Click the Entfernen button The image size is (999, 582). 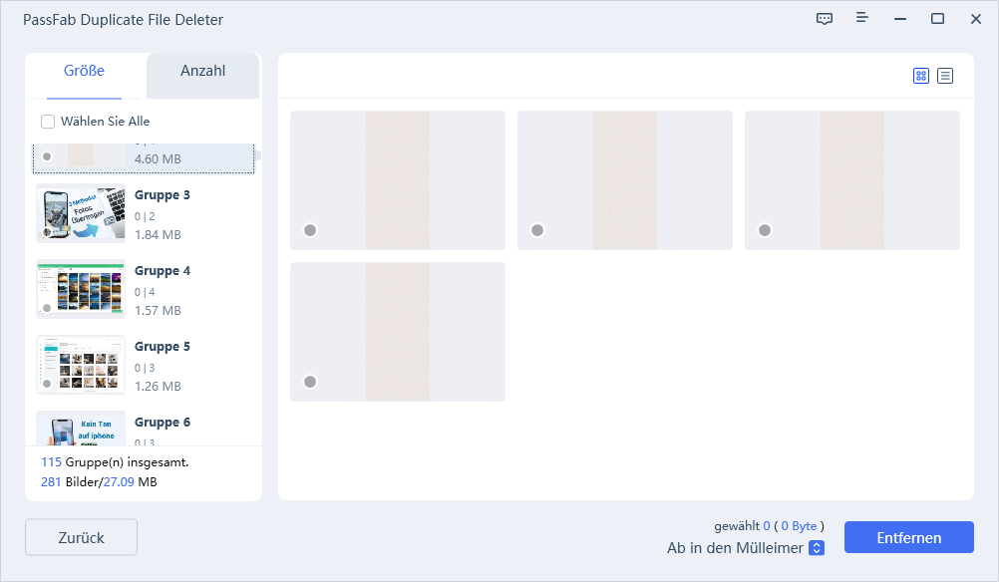click(908, 537)
